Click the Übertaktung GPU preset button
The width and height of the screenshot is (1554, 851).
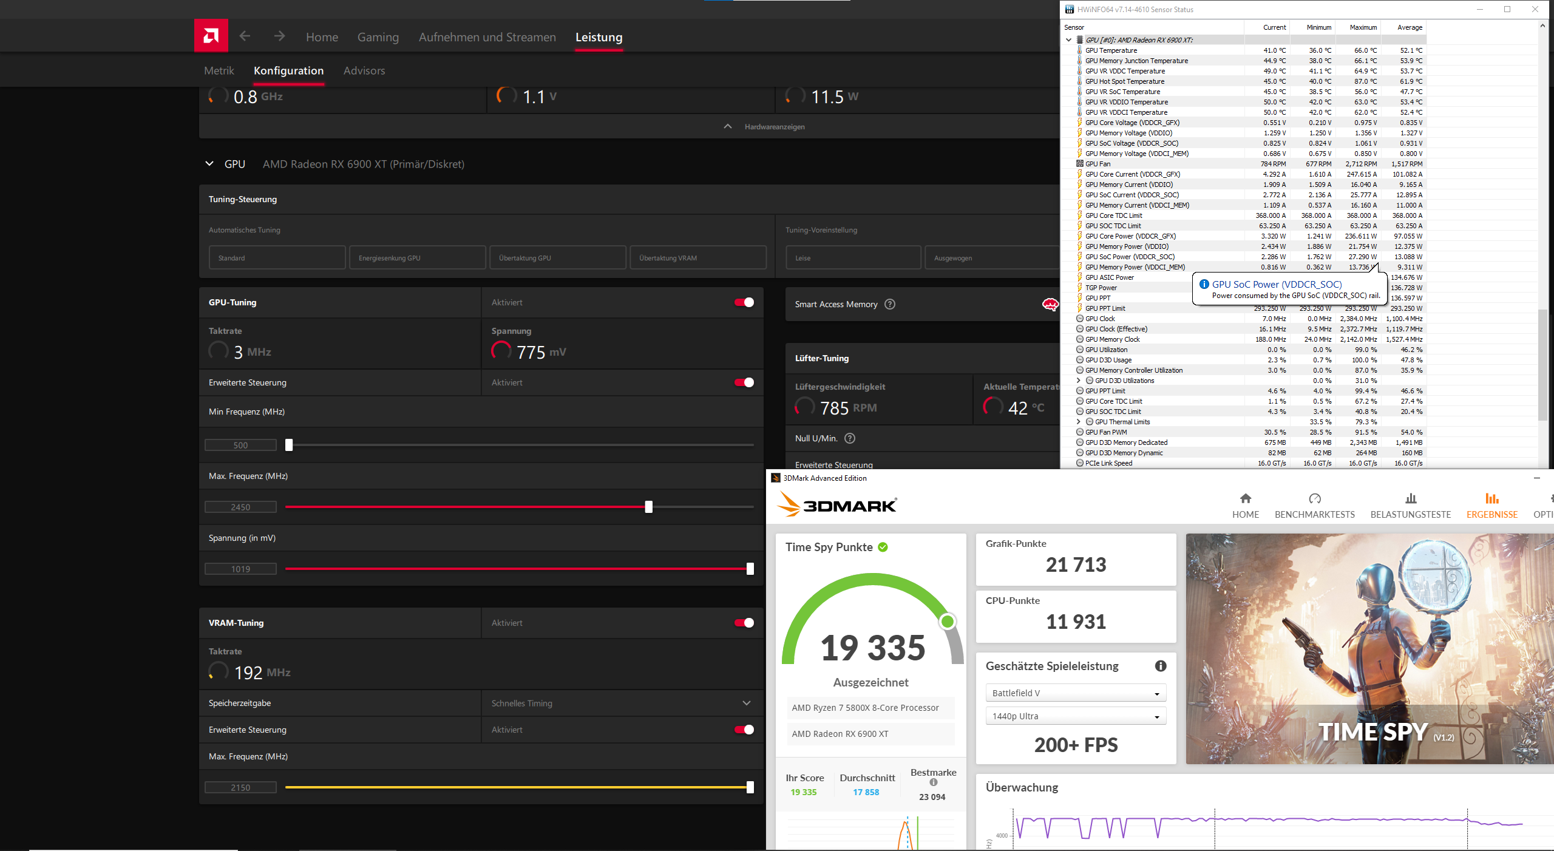point(557,258)
